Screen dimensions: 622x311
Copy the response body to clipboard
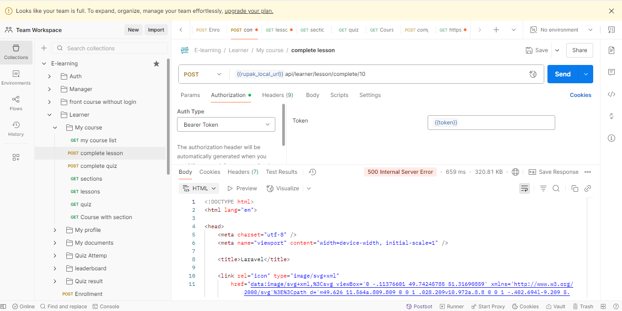coord(575,188)
